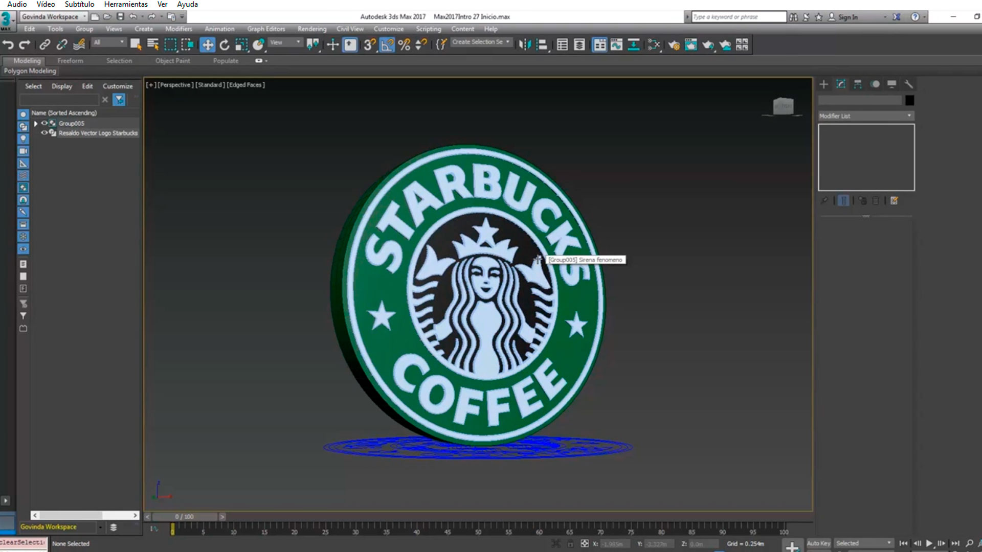
Task: Switch to the Freeform ribbon tab
Action: pos(70,61)
